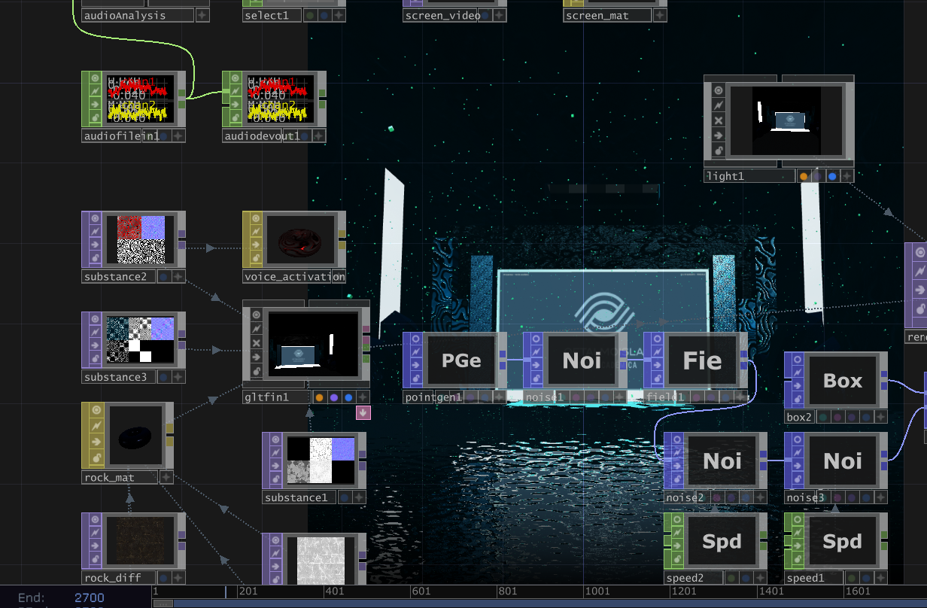Expand docked operators with pink arrow below gltfin1
Viewport: 927px width, 608px height.
(363, 412)
